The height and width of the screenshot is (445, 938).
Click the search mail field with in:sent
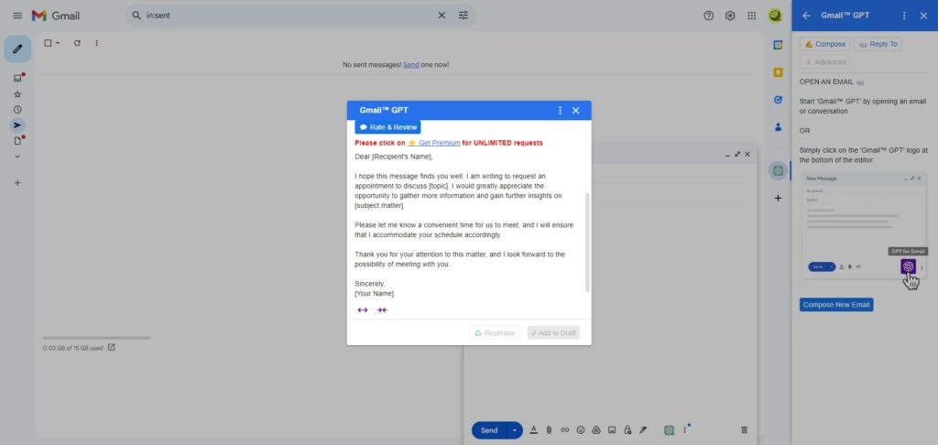pyautogui.click(x=287, y=16)
